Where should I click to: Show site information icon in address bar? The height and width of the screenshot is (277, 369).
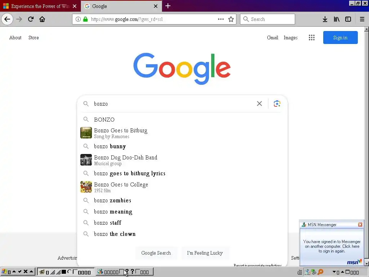pyautogui.click(x=78, y=19)
